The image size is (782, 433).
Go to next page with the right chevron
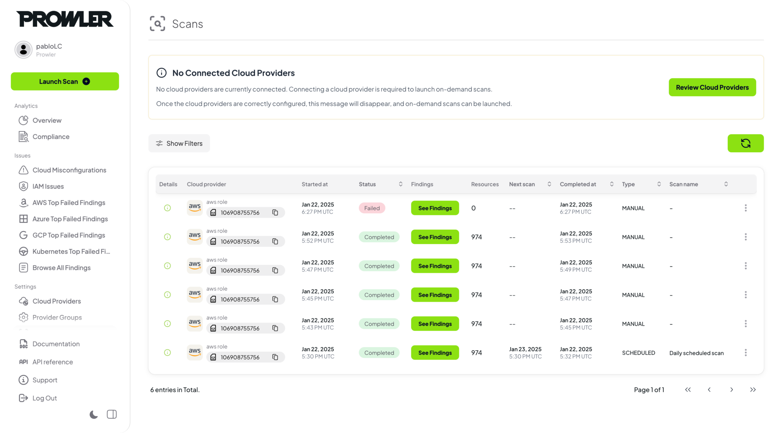(x=731, y=390)
